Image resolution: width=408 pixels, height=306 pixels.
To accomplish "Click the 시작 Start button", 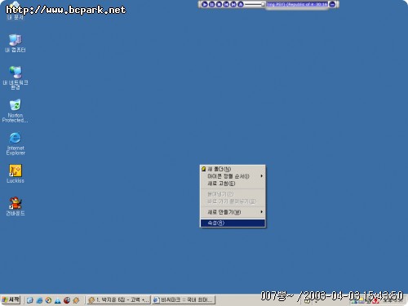I will [x=11, y=299].
